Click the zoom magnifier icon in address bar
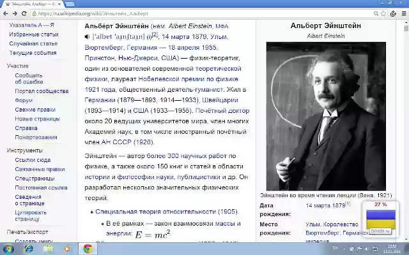Image resolution: width=409 pixels, height=255 pixels. point(376,13)
